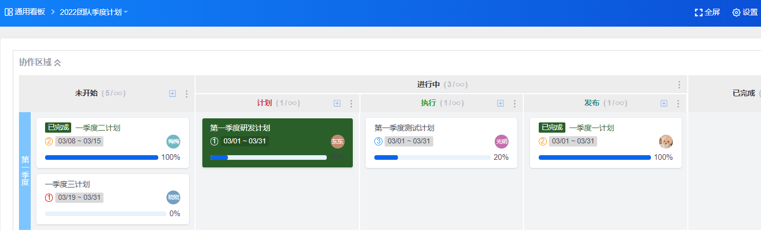761x231 pixels.
Task: Click priority 3 icon on 第一季度测试计划
Action: [378, 141]
